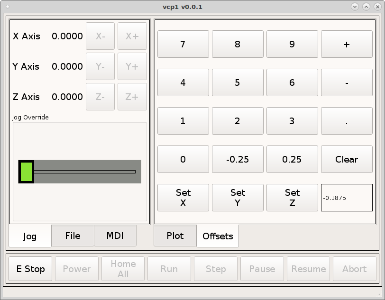The height and width of the screenshot is (300, 385).
Task: Jog X axis positive with X+ button
Action: 132,36
